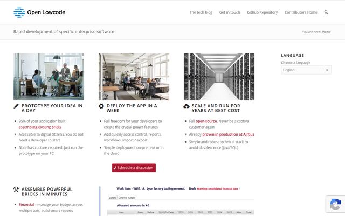
Task: Follow the open-source link
Action: 206,121
